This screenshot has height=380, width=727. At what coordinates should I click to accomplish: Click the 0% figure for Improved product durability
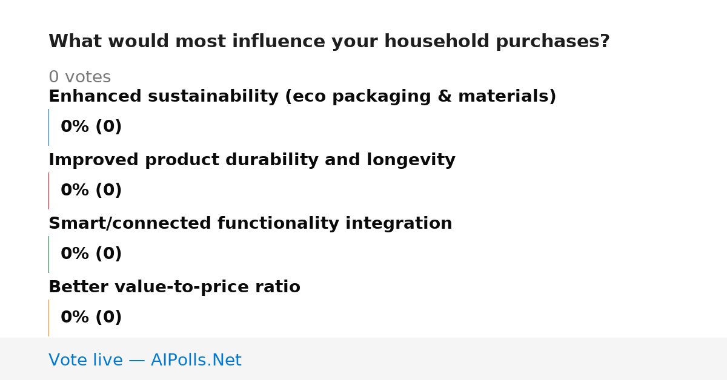pyautogui.click(x=75, y=191)
